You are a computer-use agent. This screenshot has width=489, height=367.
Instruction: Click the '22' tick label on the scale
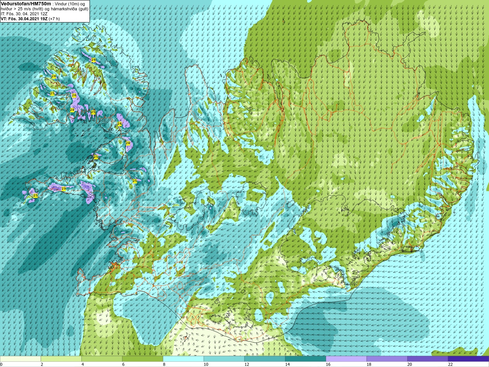pos(450,364)
